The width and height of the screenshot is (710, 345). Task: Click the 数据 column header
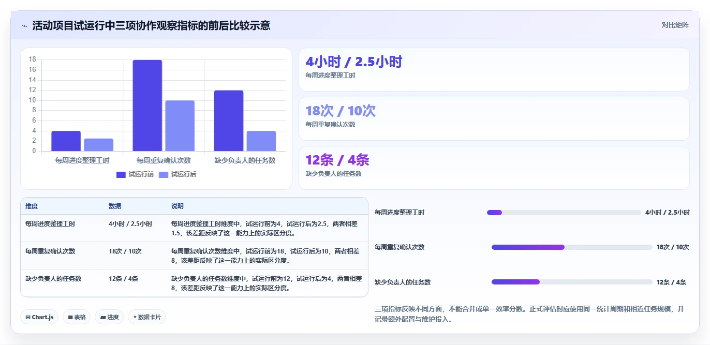tap(115, 206)
